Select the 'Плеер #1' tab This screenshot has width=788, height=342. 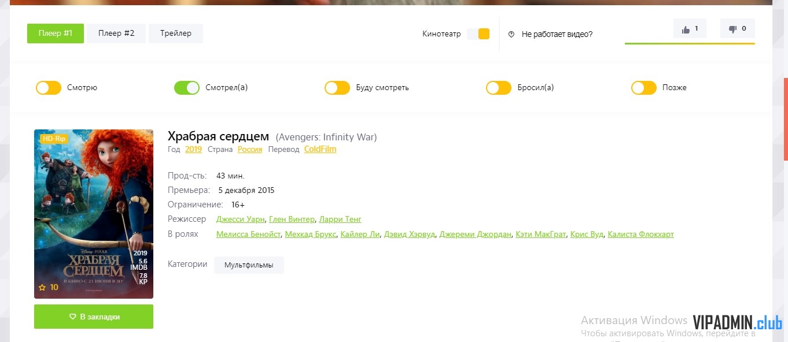pos(56,34)
